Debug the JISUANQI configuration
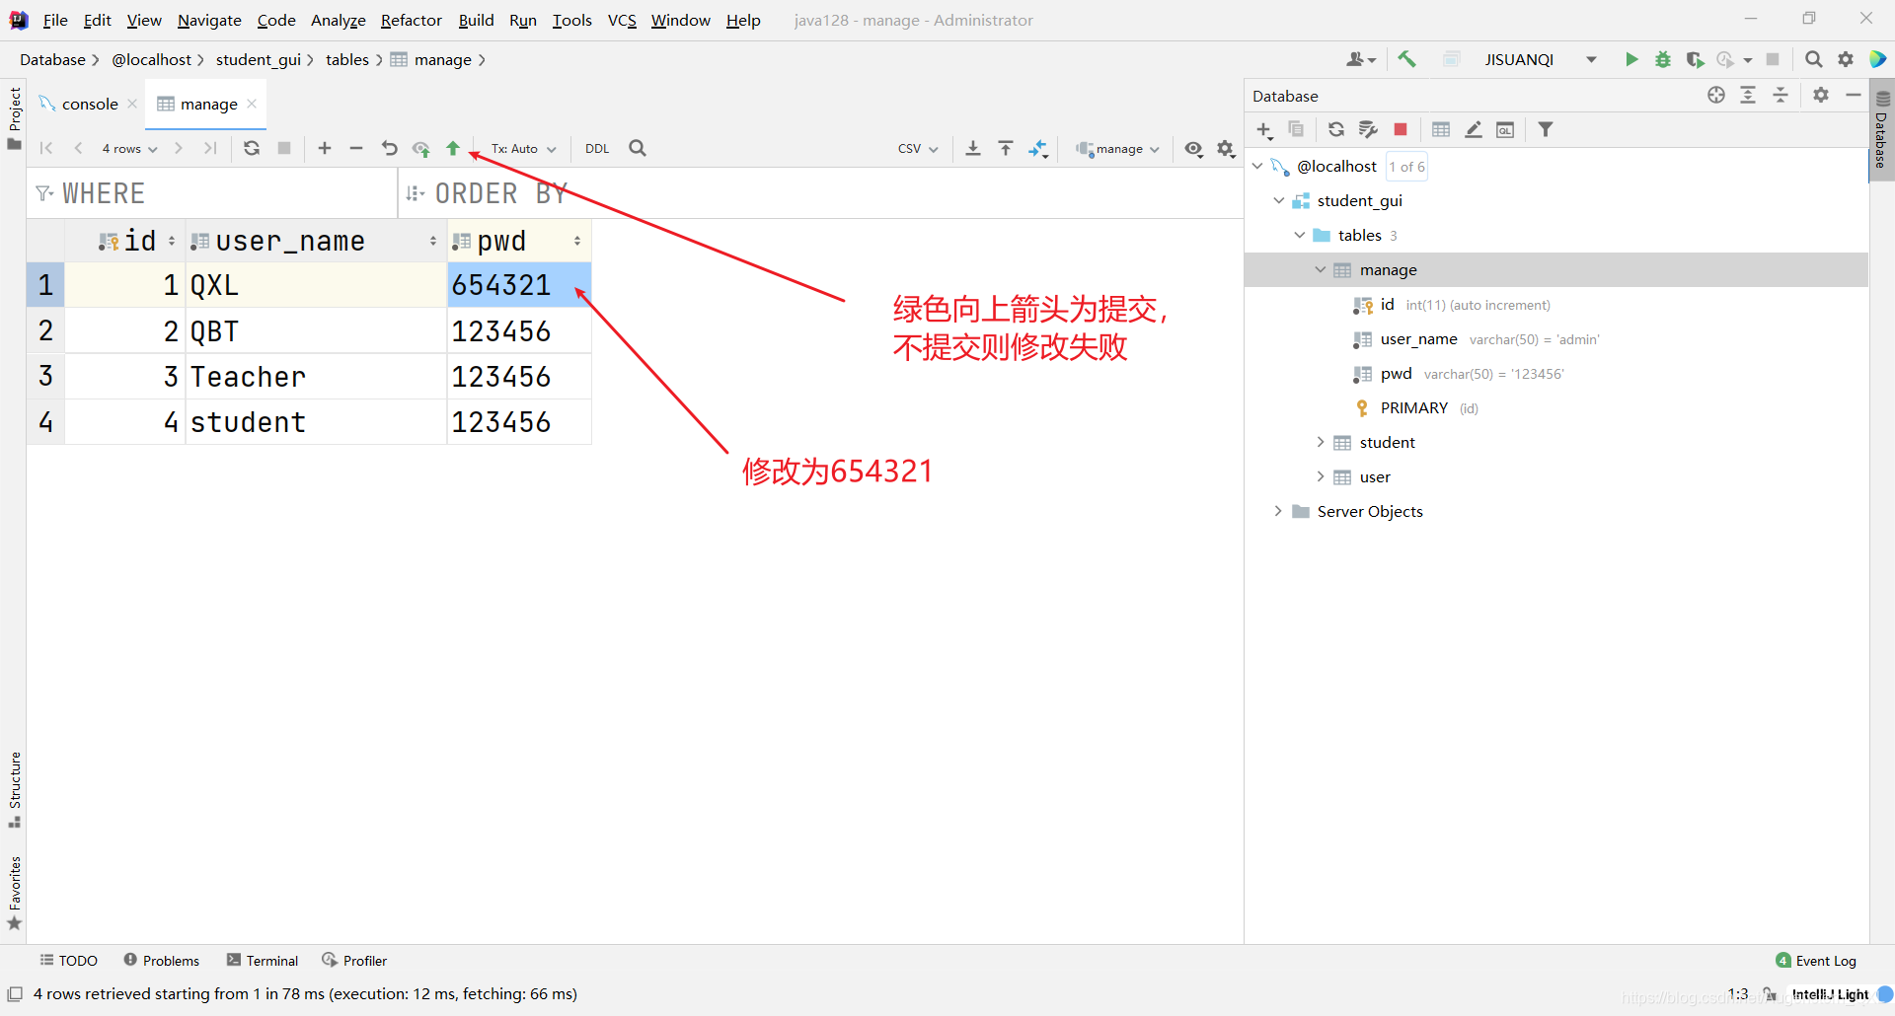1895x1016 pixels. pos(1663,59)
